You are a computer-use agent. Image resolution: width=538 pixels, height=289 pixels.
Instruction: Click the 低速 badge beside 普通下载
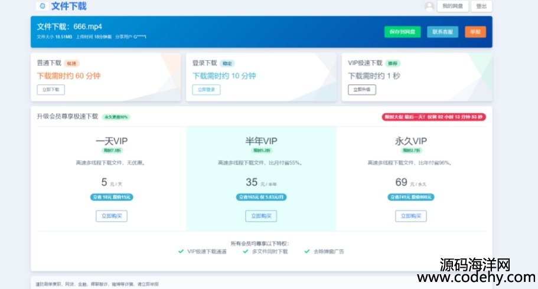71,64
